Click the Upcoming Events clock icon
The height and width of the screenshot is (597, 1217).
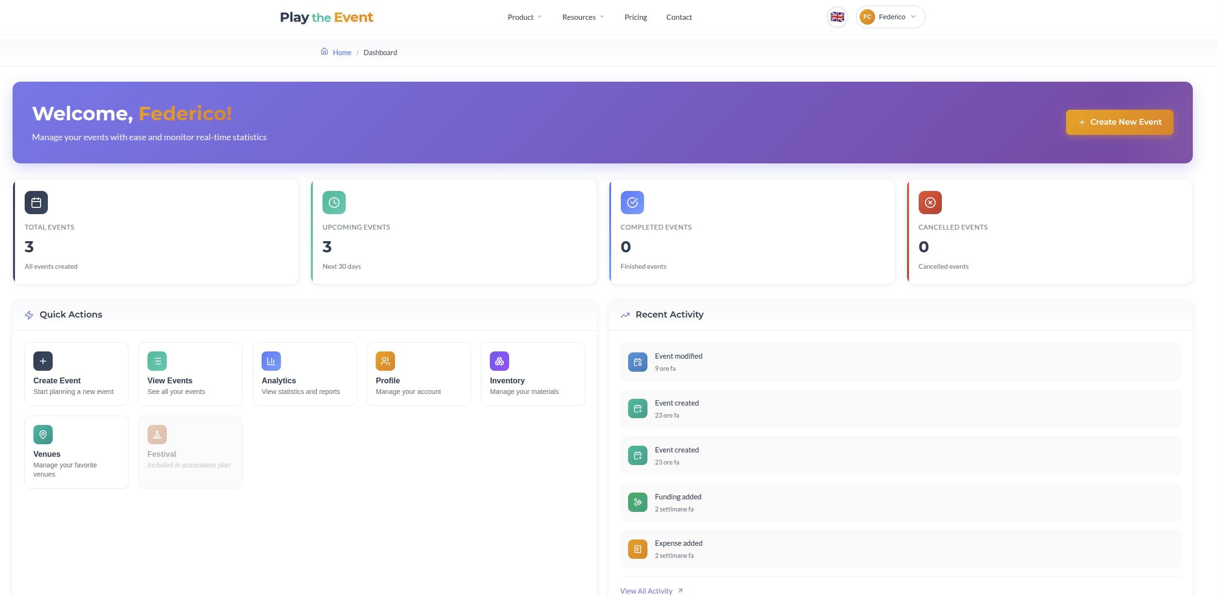(334, 203)
